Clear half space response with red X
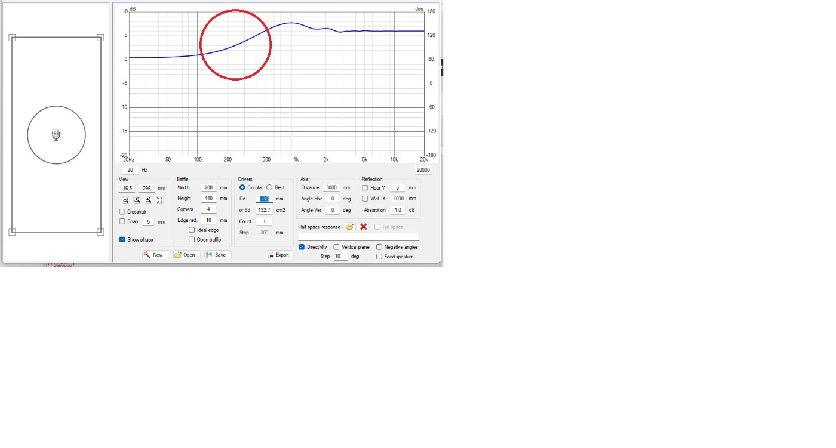This screenshot has width=836, height=448. coord(363,227)
